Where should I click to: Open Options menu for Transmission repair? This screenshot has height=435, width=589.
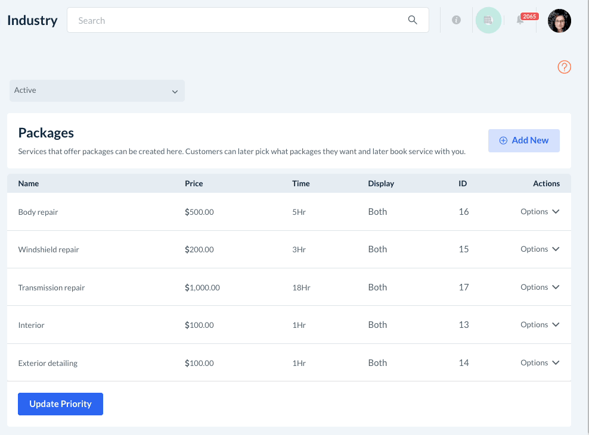(x=540, y=287)
